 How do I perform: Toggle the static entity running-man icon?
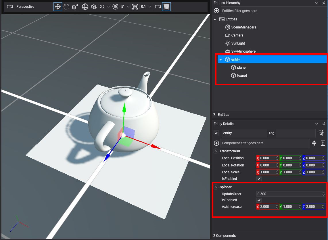321,133
